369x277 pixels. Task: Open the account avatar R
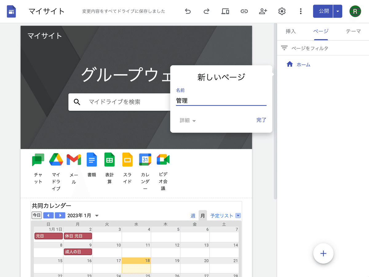click(355, 11)
